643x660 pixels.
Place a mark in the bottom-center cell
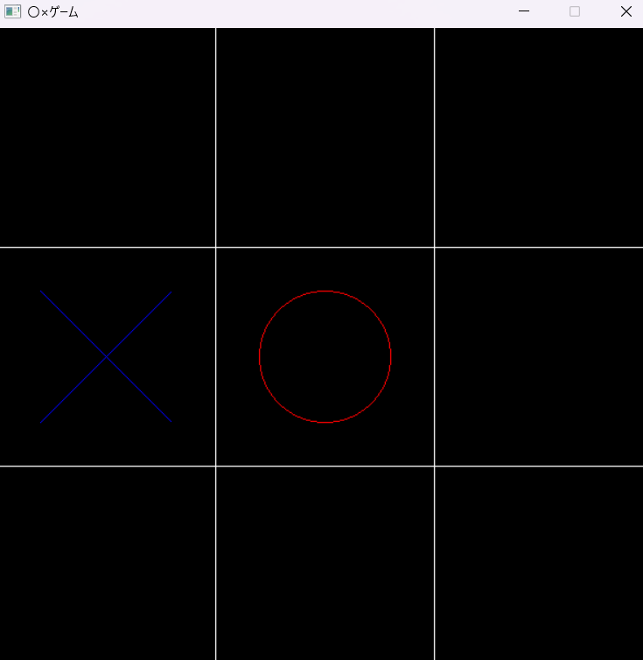[x=325, y=563]
